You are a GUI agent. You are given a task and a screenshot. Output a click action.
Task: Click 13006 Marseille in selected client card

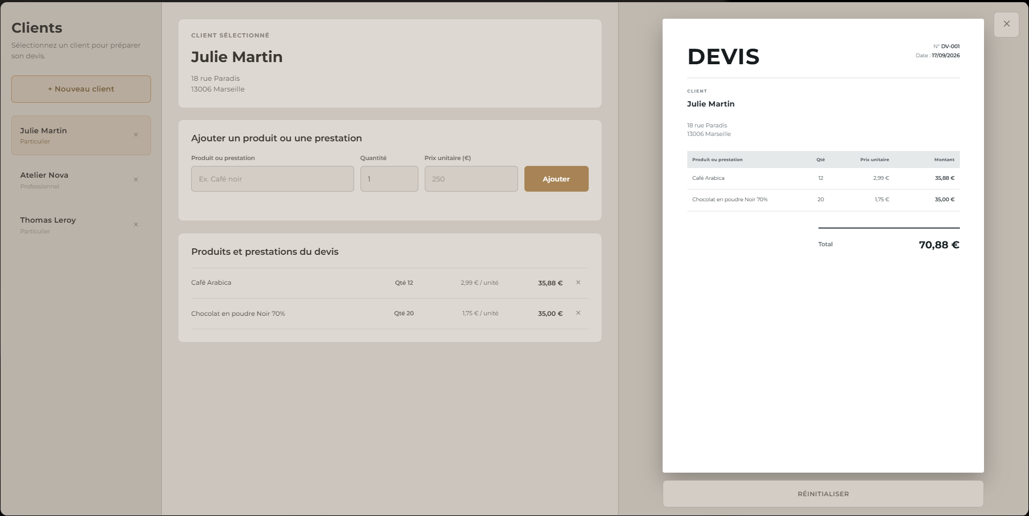(x=217, y=89)
